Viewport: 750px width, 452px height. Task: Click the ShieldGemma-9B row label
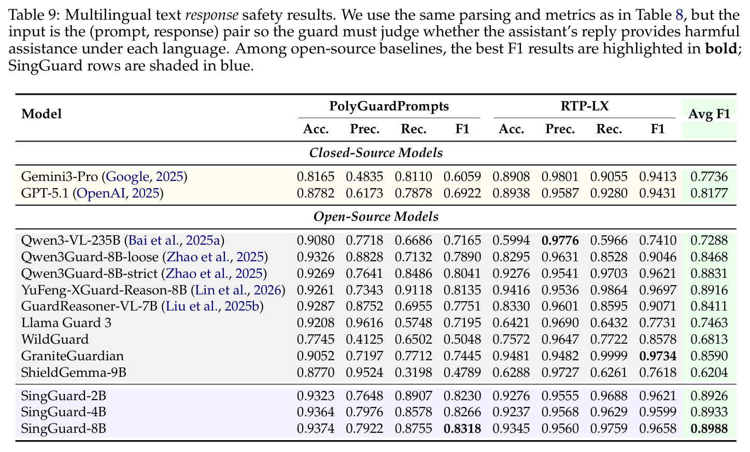click(74, 373)
